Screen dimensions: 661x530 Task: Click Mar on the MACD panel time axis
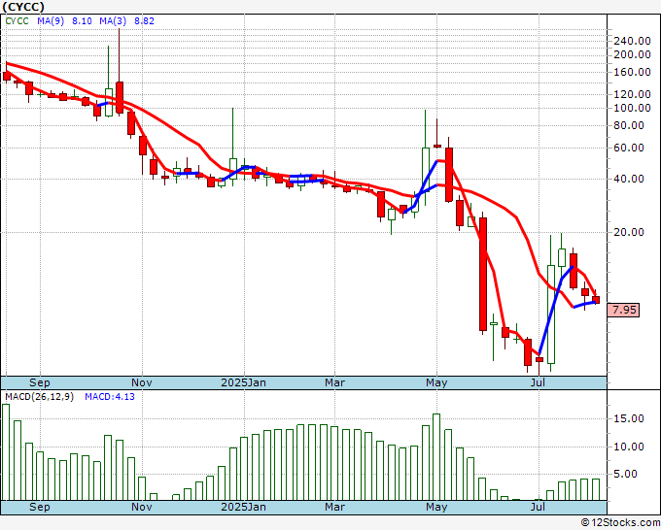334,507
